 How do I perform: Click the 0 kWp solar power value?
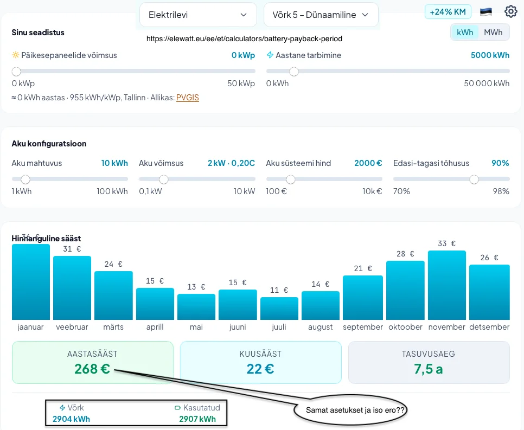coord(243,55)
